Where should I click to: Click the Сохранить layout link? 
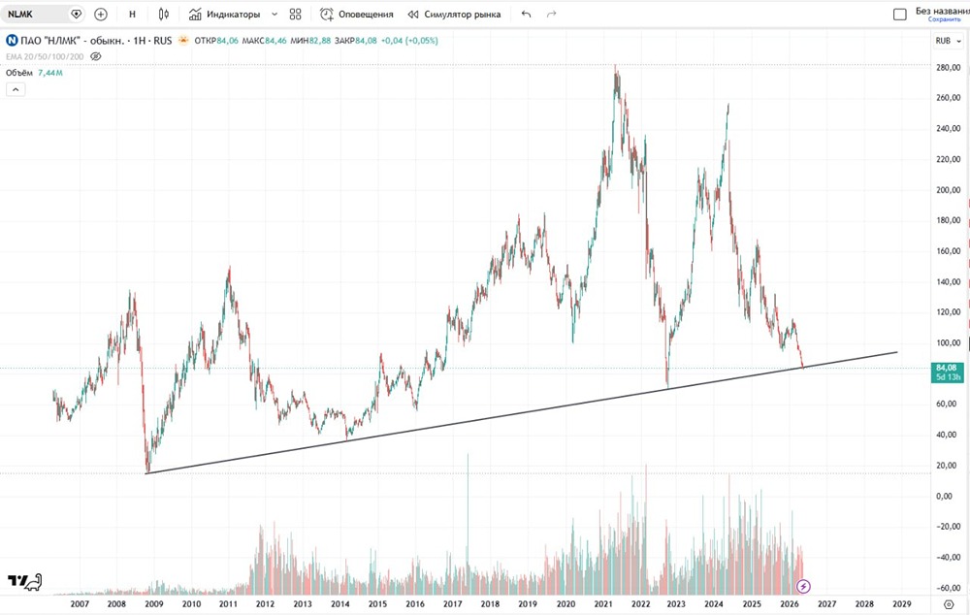944,19
